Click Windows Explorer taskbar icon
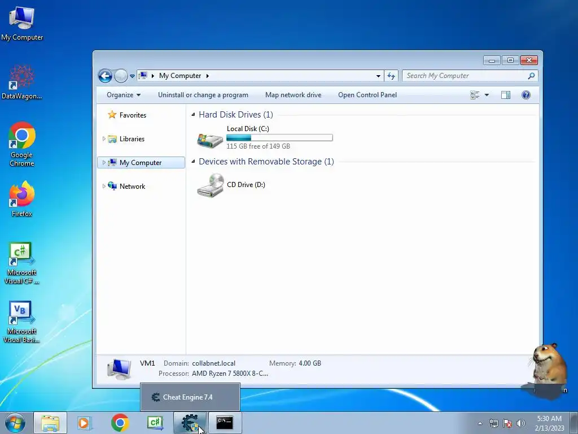The height and width of the screenshot is (434, 578). point(50,423)
